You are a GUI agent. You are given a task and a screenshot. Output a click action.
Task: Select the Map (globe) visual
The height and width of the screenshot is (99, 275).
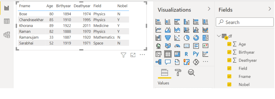point(158,46)
